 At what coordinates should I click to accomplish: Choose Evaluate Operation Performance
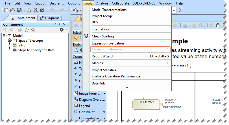point(130,76)
